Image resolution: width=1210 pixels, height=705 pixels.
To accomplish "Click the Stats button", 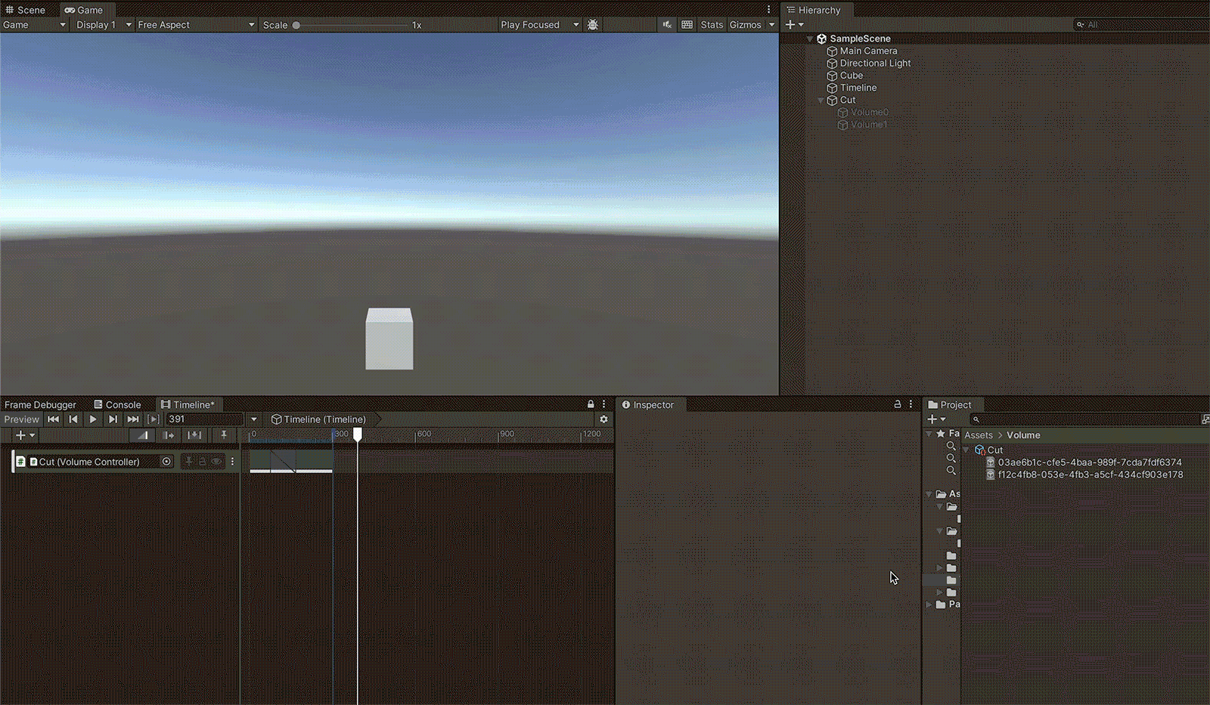I will coord(712,25).
